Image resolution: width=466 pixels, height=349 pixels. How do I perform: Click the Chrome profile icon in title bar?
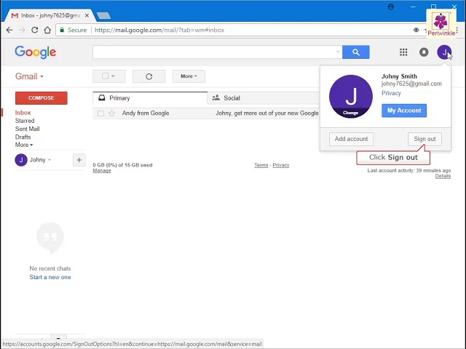coord(391,7)
